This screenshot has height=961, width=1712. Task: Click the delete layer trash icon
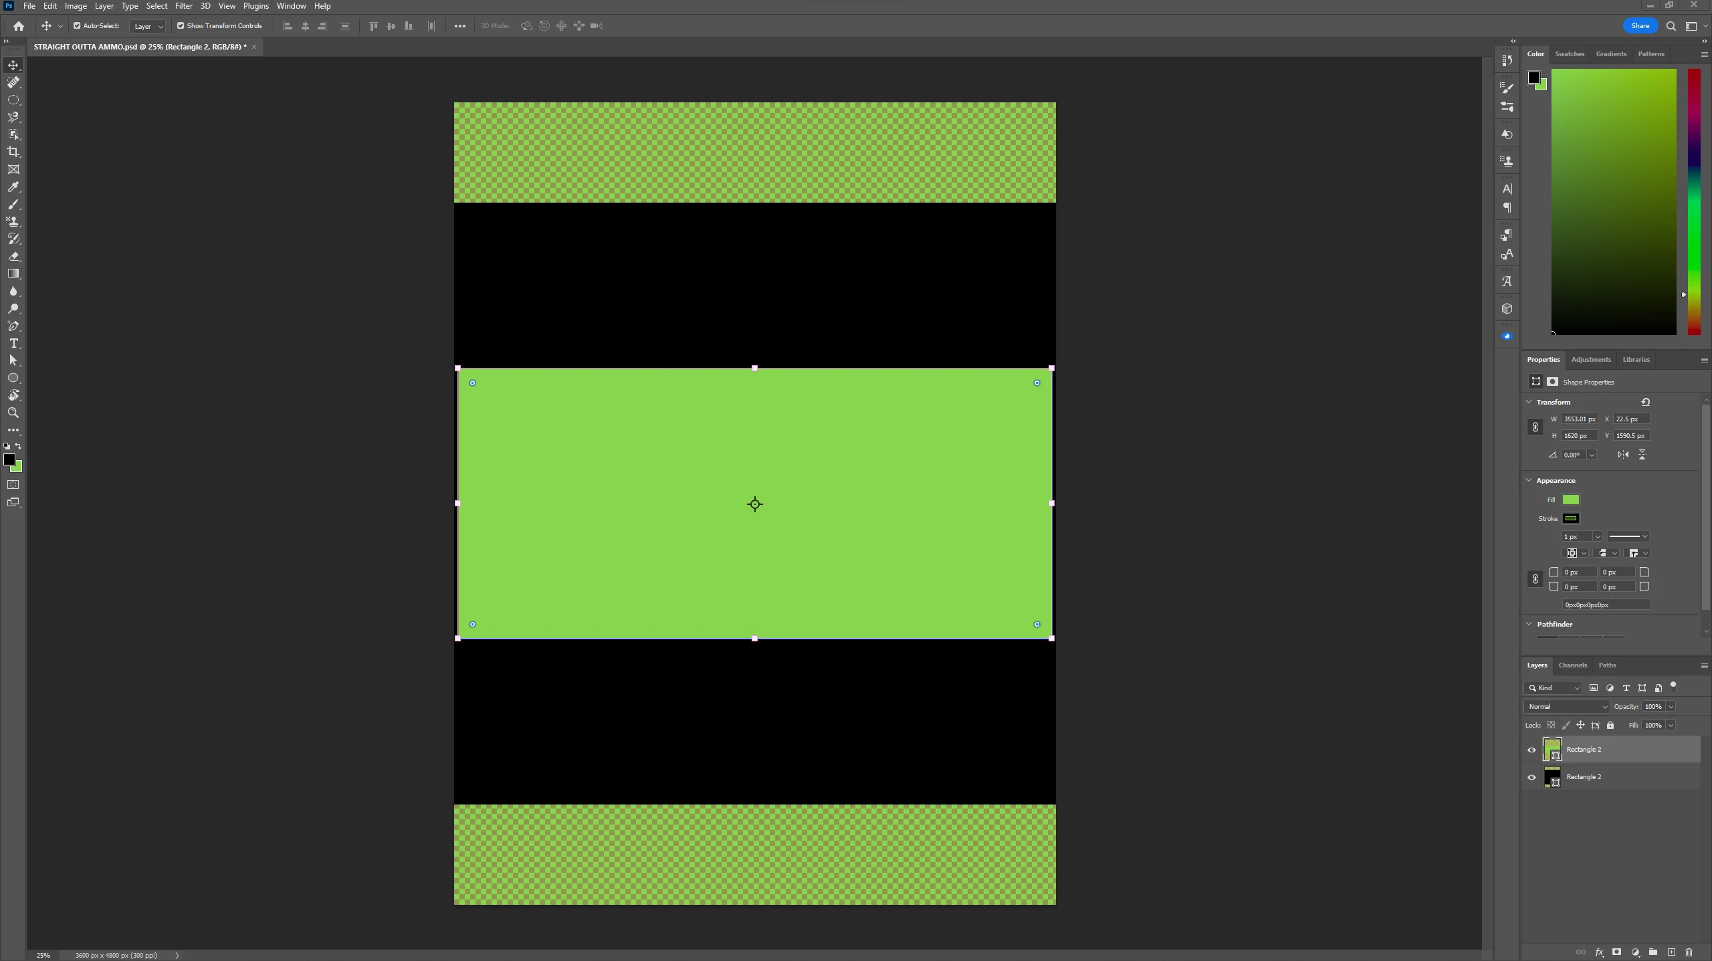tap(1689, 952)
